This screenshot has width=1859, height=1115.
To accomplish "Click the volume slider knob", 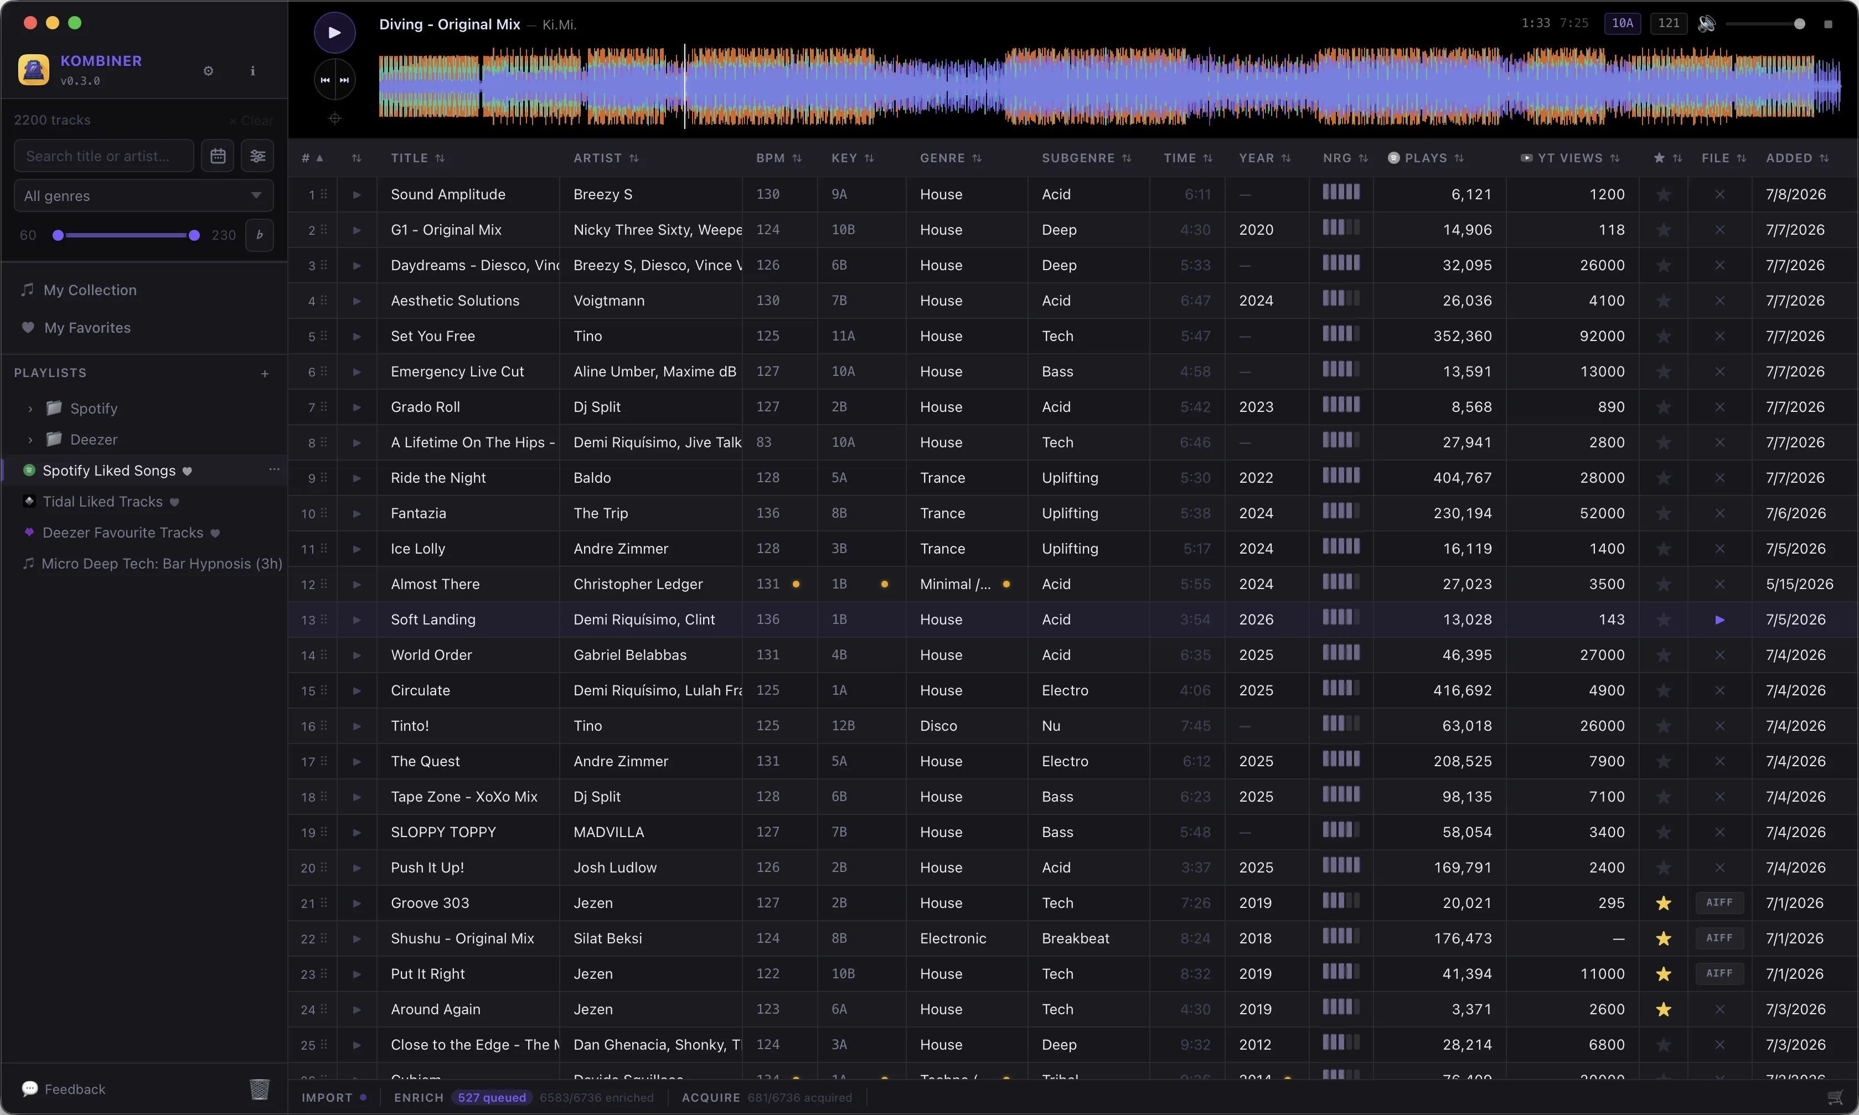I will click(x=1800, y=24).
